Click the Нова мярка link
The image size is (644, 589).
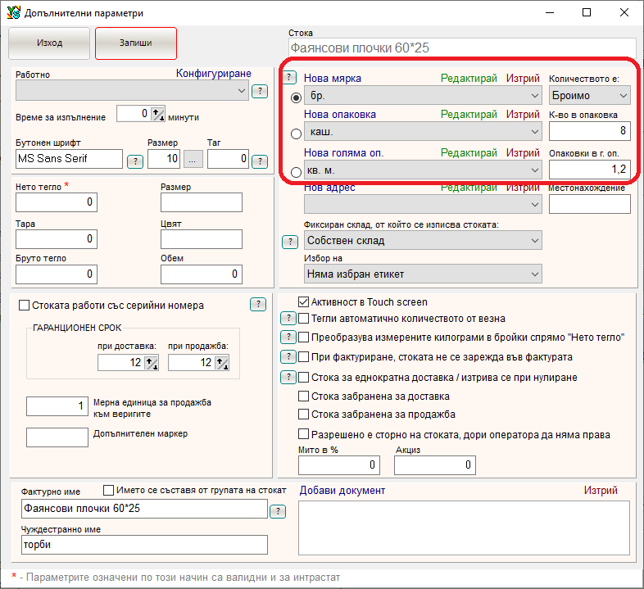(x=333, y=78)
